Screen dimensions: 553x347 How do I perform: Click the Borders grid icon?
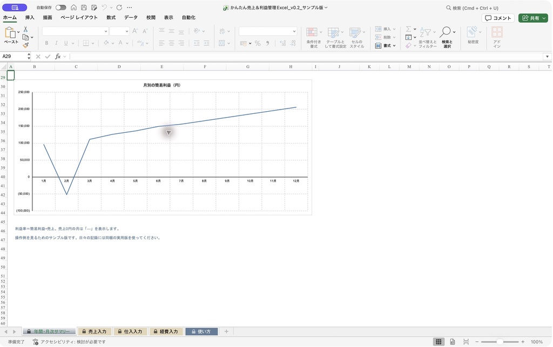coord(86,43)
